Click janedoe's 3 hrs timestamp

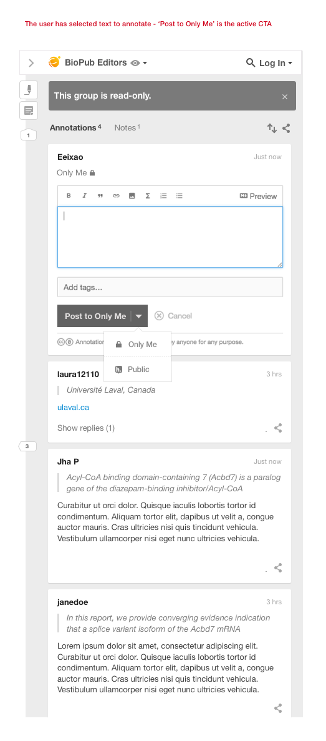[x=274, y=602]
